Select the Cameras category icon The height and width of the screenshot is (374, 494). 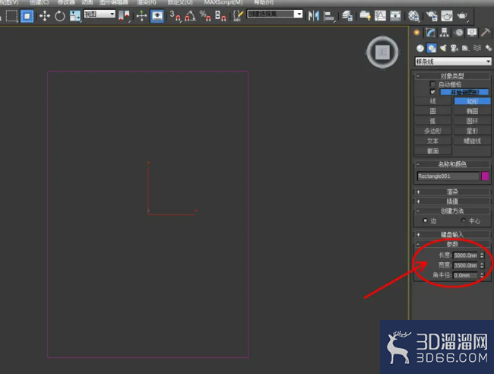pos(454,48)
